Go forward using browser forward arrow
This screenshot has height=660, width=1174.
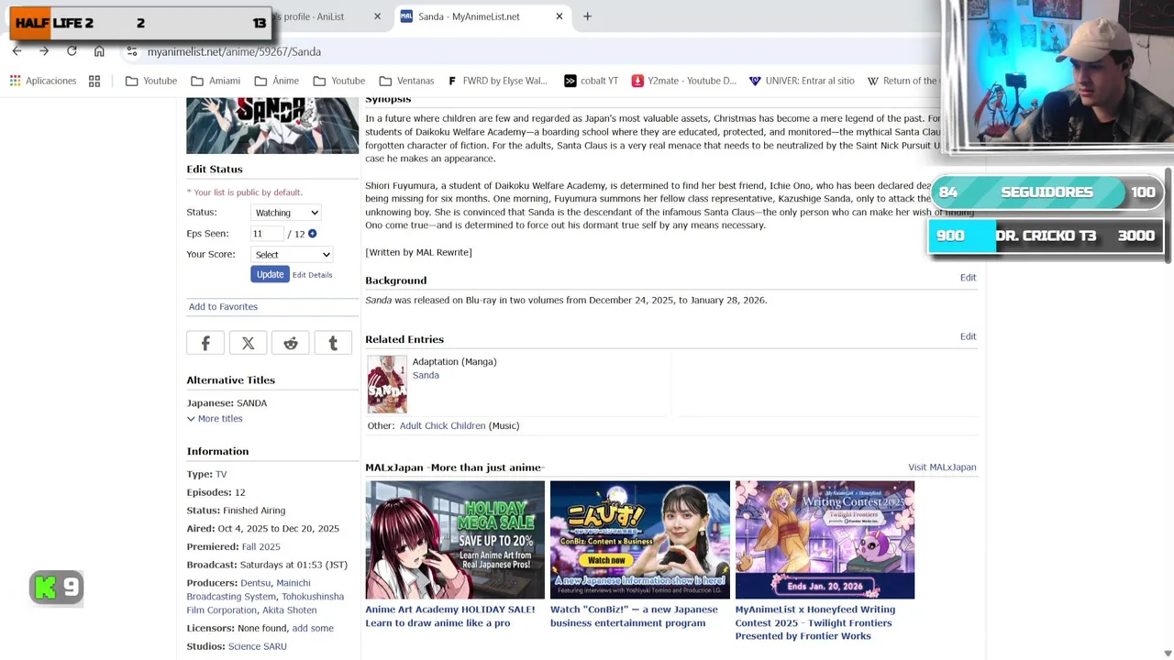43,51
